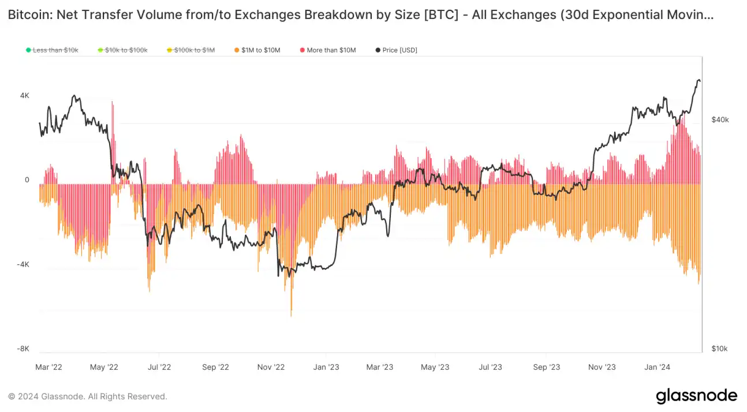Enable the "$10k to $100k" legend entry

126,50
